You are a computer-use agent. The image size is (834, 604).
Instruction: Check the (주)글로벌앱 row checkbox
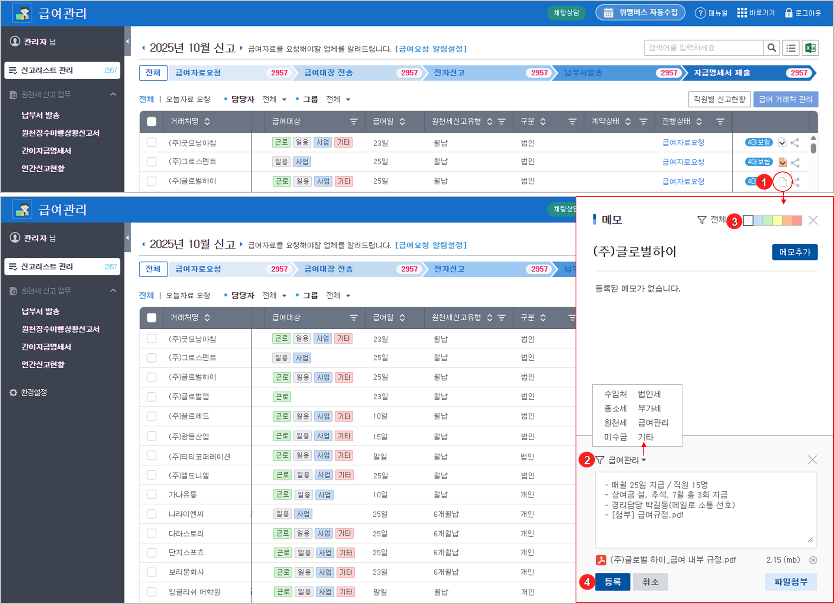coord(151,396)
